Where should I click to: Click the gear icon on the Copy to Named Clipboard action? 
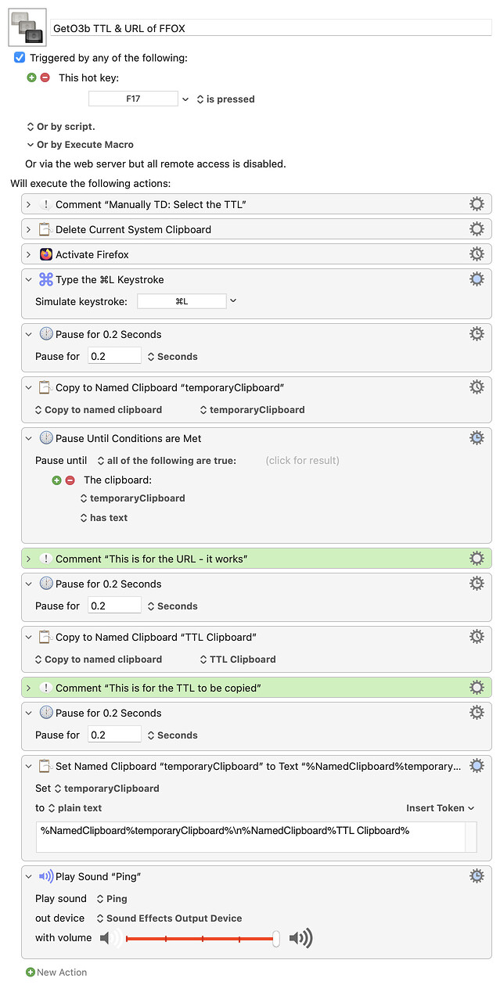[477, 386]
